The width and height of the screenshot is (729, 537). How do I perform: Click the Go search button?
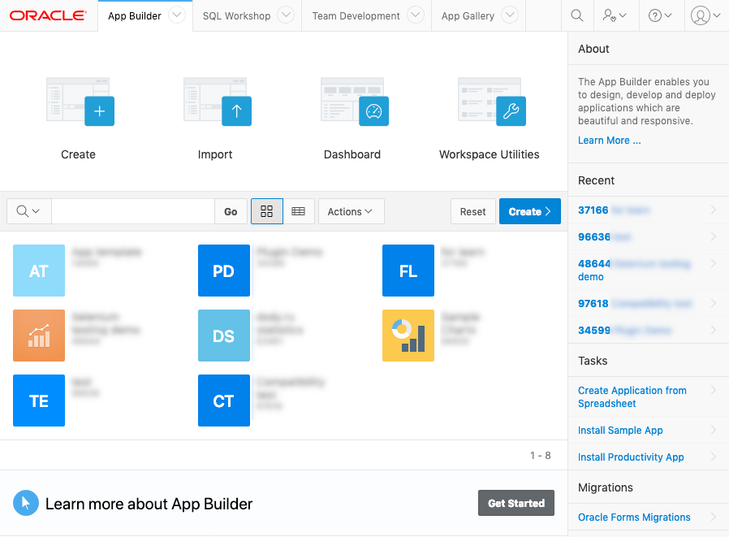tap(231, 211)
